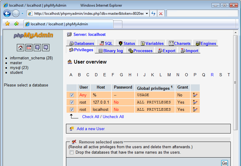Image resolution: width=241 pixels, height=166 pixels.
Task: Click the Any username cell
Action: point(83,95)
